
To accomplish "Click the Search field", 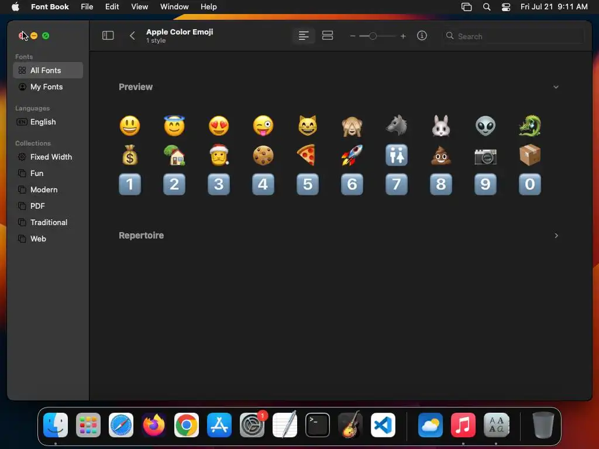I will point(513,36).
